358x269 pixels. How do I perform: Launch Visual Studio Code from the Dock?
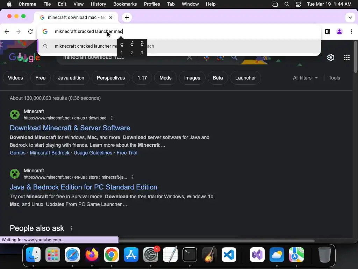[229, 255]
